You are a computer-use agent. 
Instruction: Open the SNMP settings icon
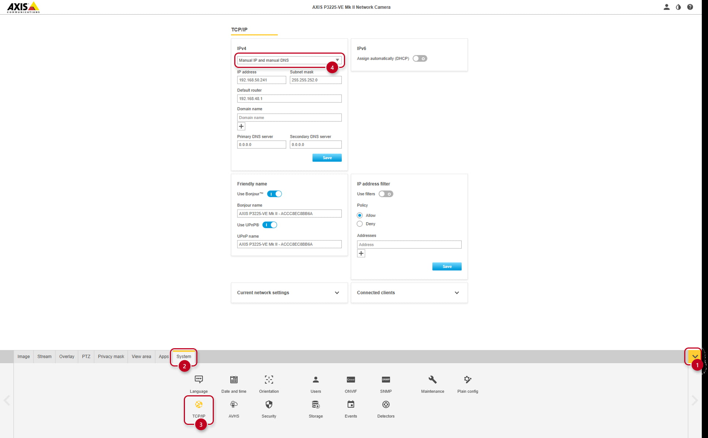click(x=386, y=379)
